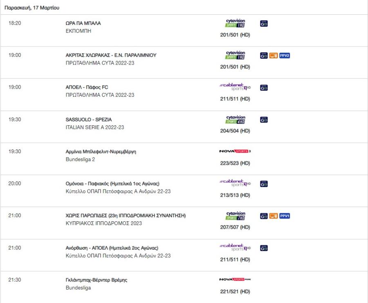Click the Cytavision Sports 7 HD logo
The height and width of the screenshot is (303, 368).
pyautogui.click(x=235, y=216)
